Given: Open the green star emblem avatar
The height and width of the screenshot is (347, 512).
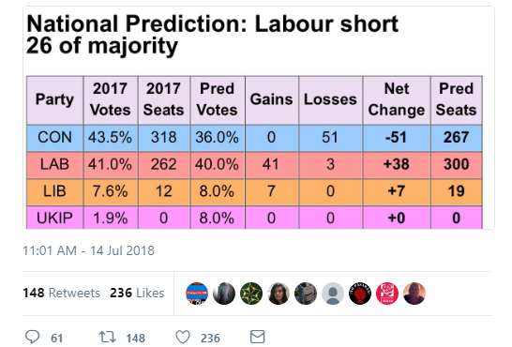Looking at the screenshot, I should coord(251,294).
